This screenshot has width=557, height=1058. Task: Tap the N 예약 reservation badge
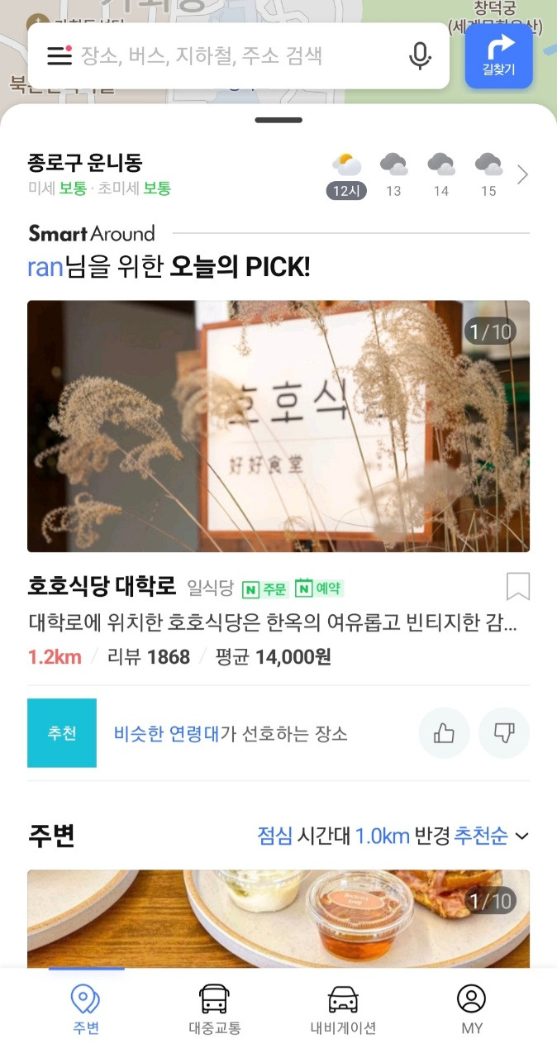[319, 589]
